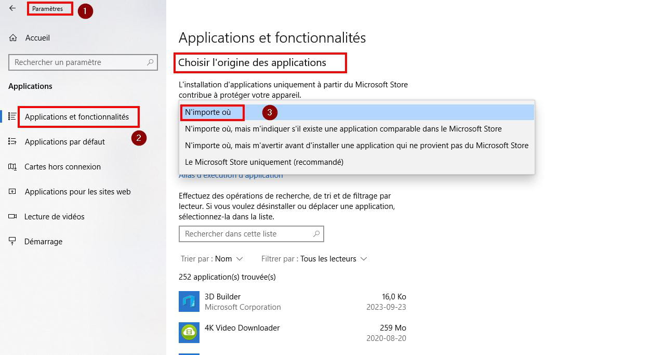Select the Cartes hors connexion map icon

pos(12,167)
